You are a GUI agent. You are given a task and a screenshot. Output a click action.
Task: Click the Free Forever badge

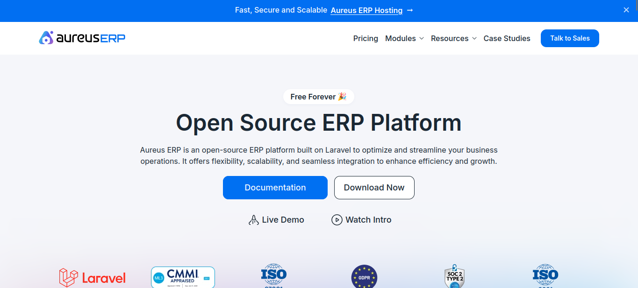pyautogui.click(x=318, y=97)
